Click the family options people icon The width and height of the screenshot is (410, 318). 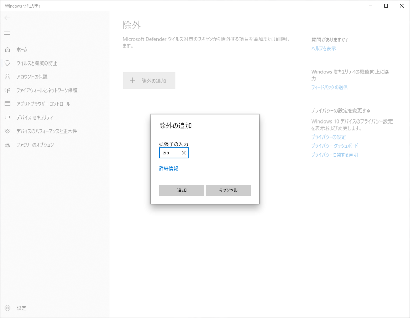point(8,145)
